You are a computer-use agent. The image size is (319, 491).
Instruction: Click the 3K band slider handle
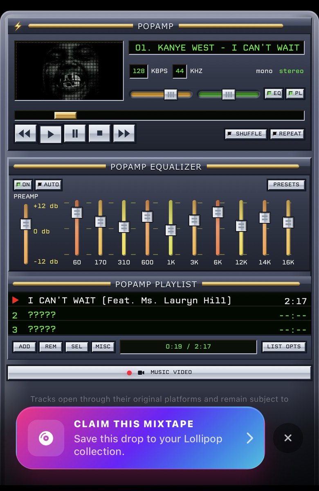click(194, 221)
